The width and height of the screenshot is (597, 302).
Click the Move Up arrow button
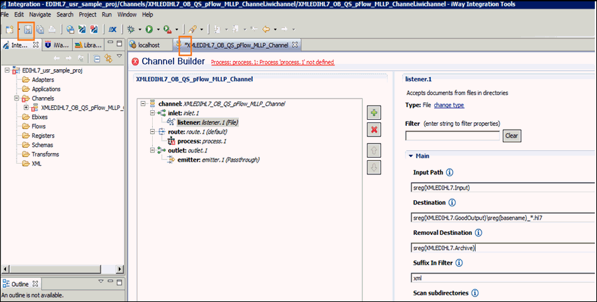[x=374, y=150]
